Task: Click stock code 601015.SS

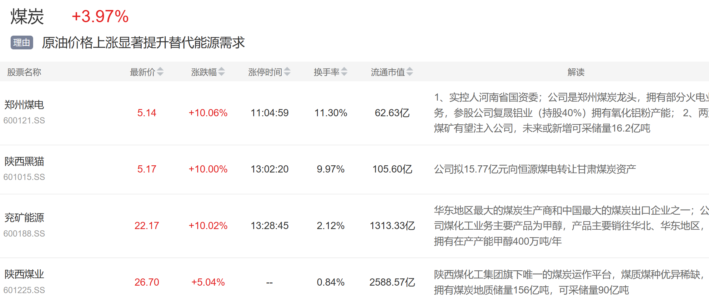Action: pyautogui.click(x=24, y=177)
